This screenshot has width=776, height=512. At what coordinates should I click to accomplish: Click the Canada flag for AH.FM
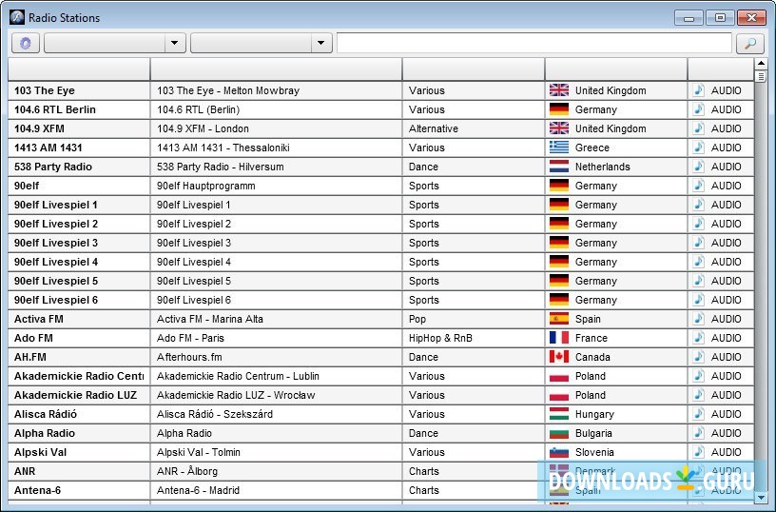tap(559, 357)
